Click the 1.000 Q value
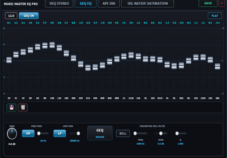The image size is (227, 158). click(180, 144)
